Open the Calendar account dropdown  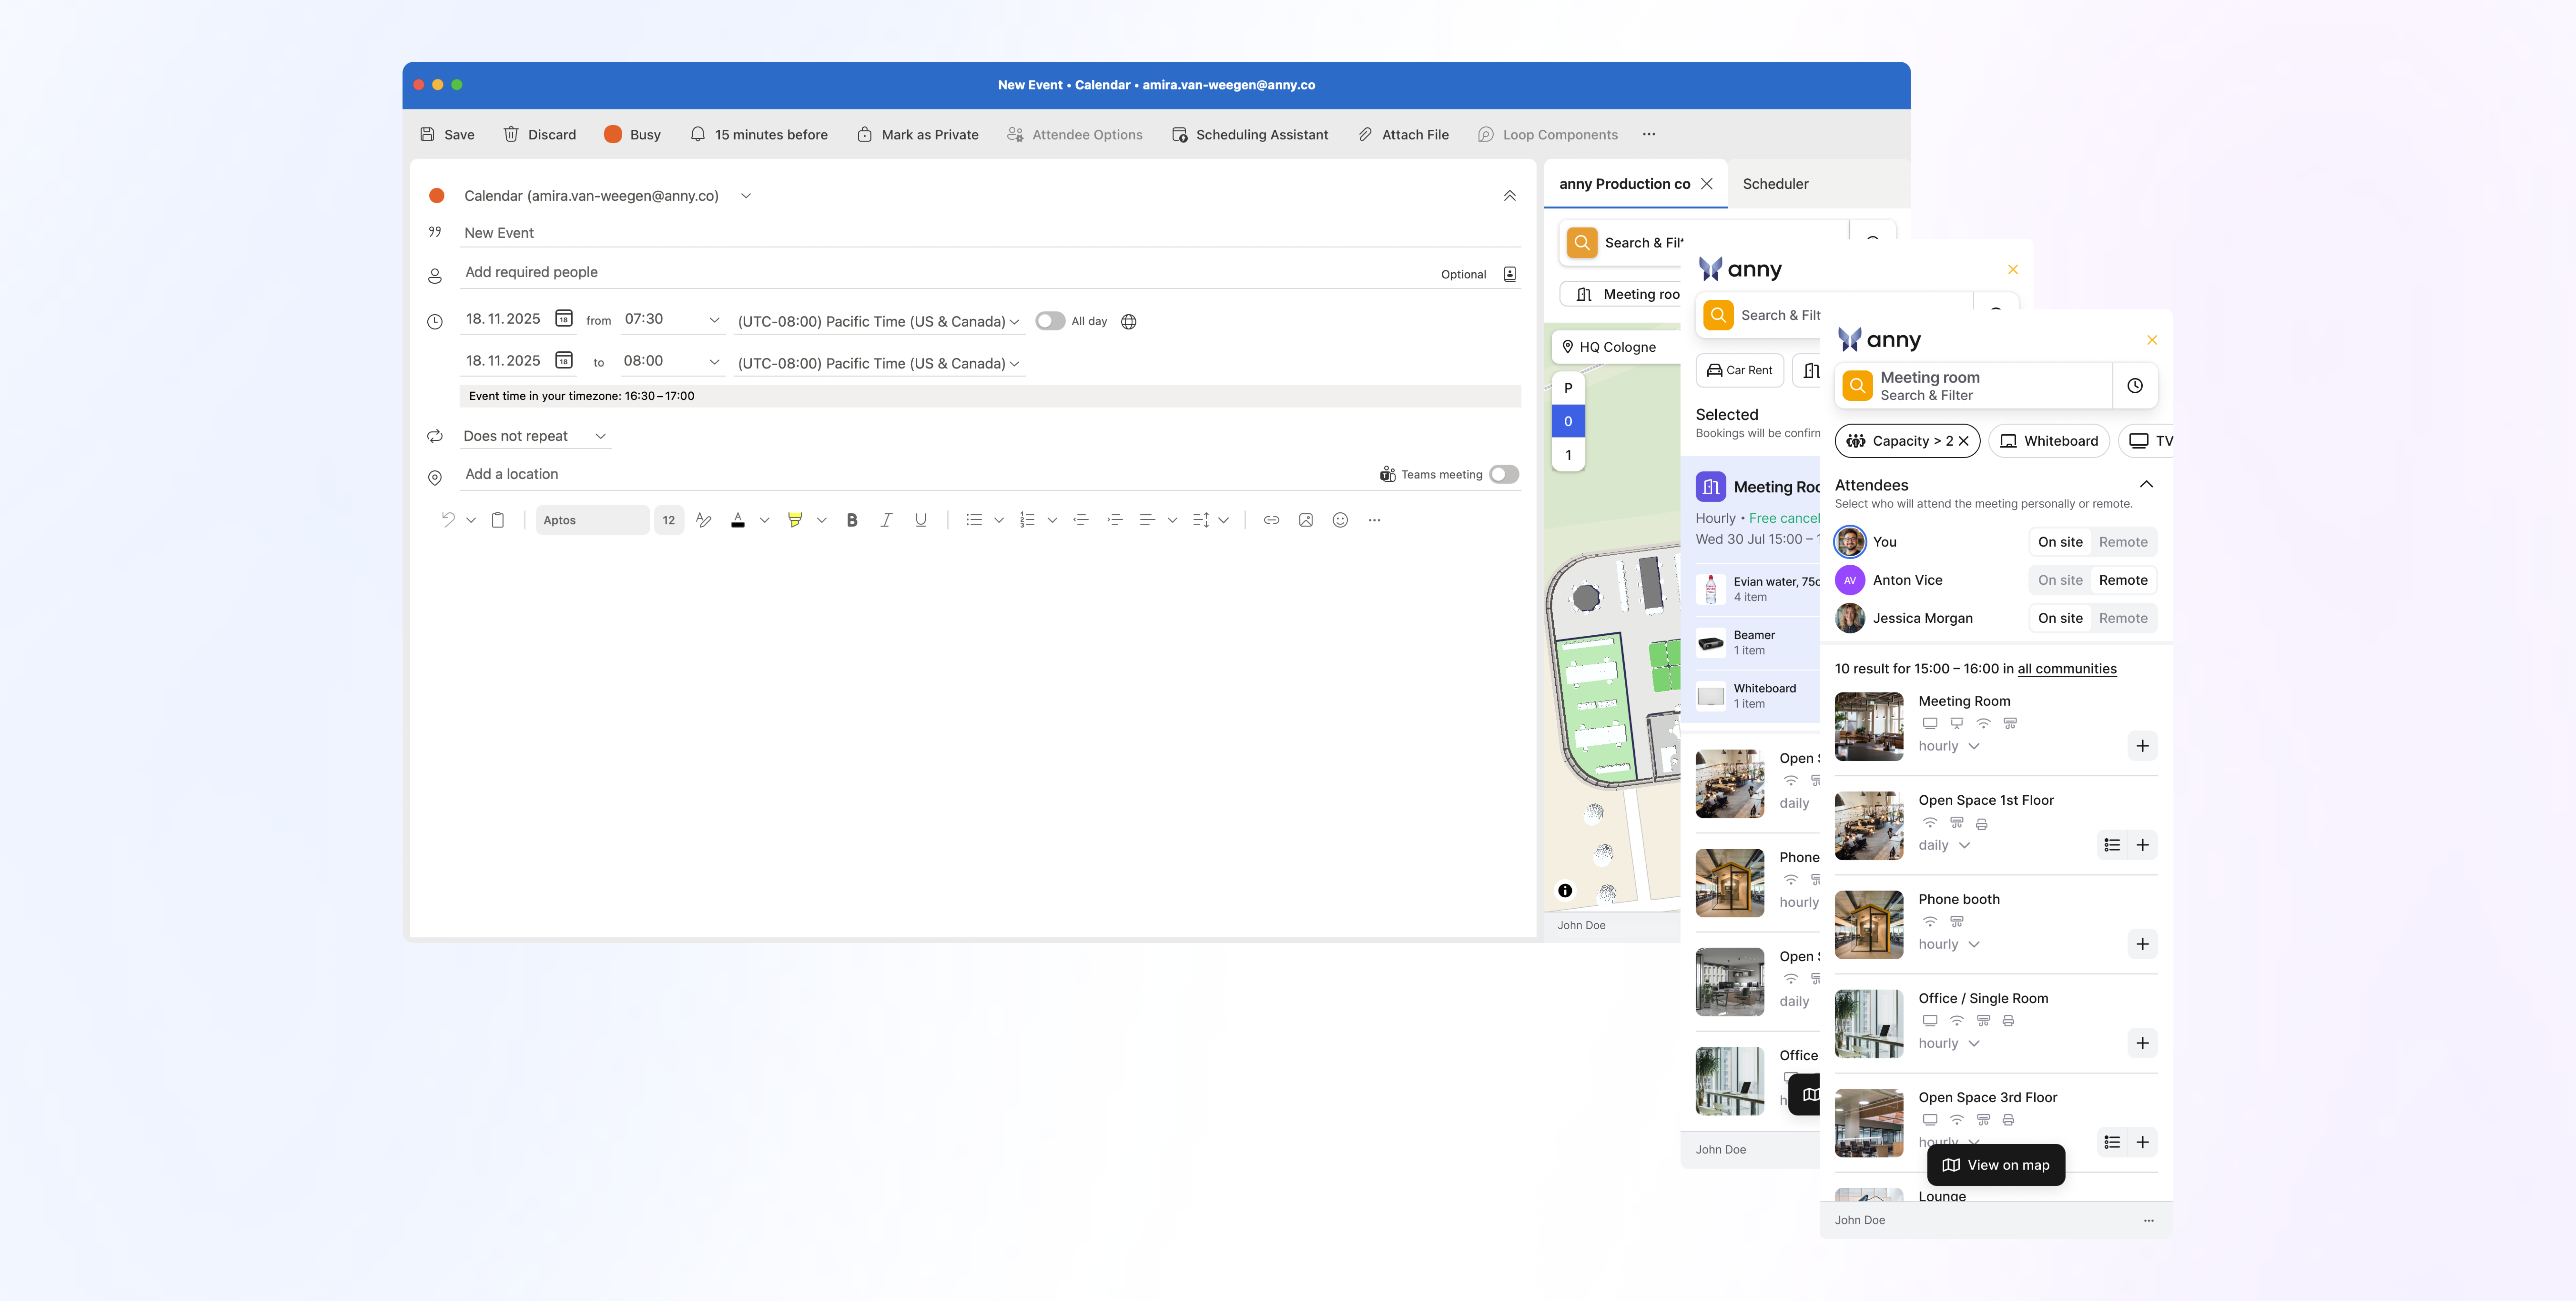(746, 196)
